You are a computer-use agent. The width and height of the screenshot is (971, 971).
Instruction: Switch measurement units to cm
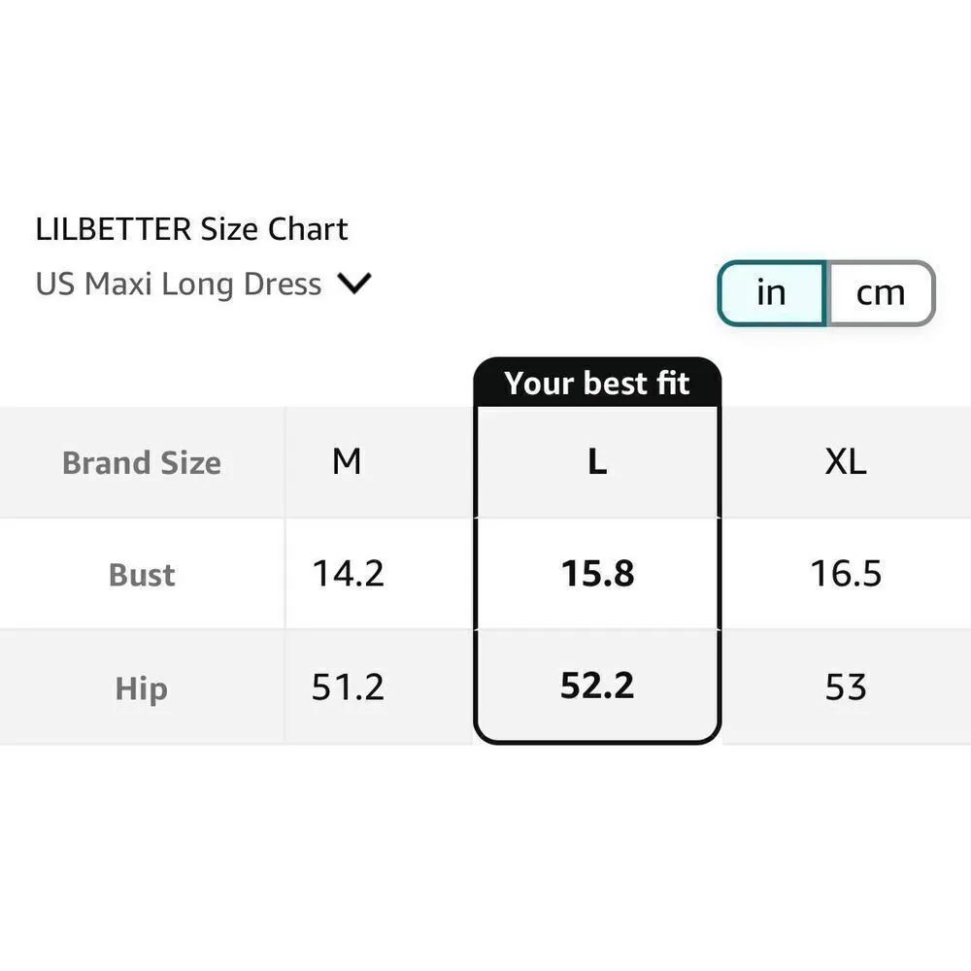pos(880,292)
